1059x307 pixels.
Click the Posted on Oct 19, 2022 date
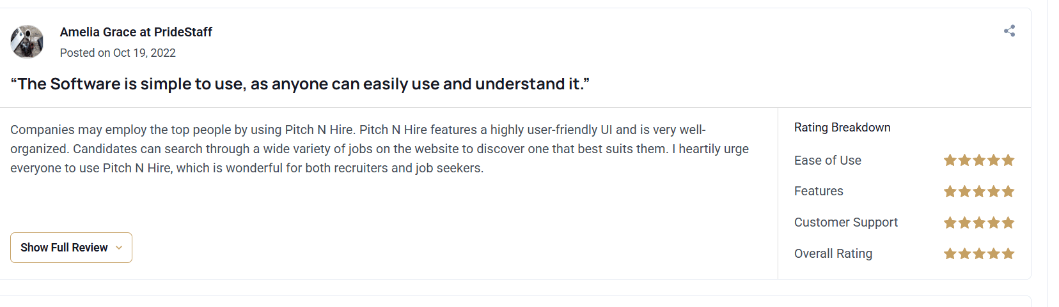coord(118,53)
